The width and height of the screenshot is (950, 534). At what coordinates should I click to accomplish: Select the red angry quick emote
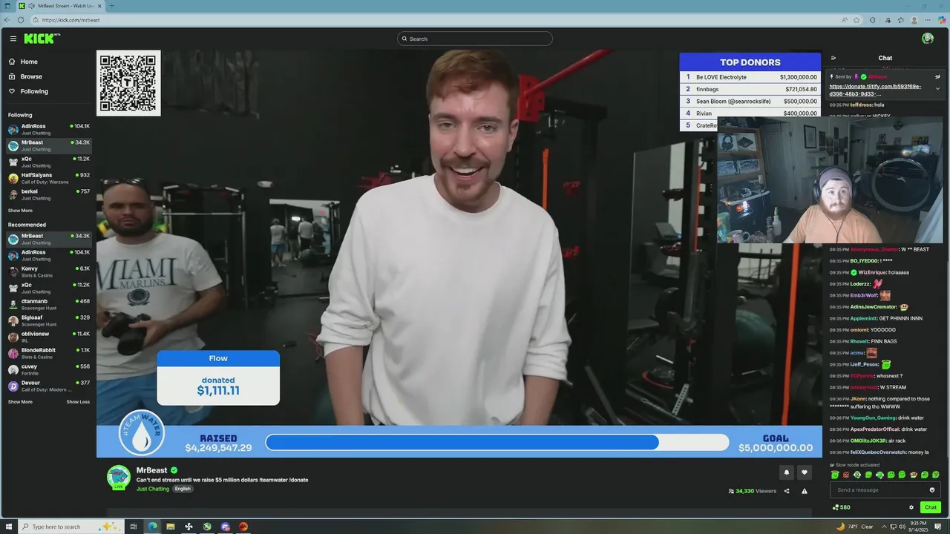(x=846, y=475)
